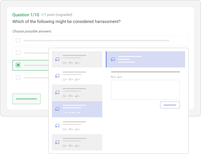The image size is (201, 154).
Task: Downvote the purple highlighted thread in the list
Action: [x=70, y=113]
